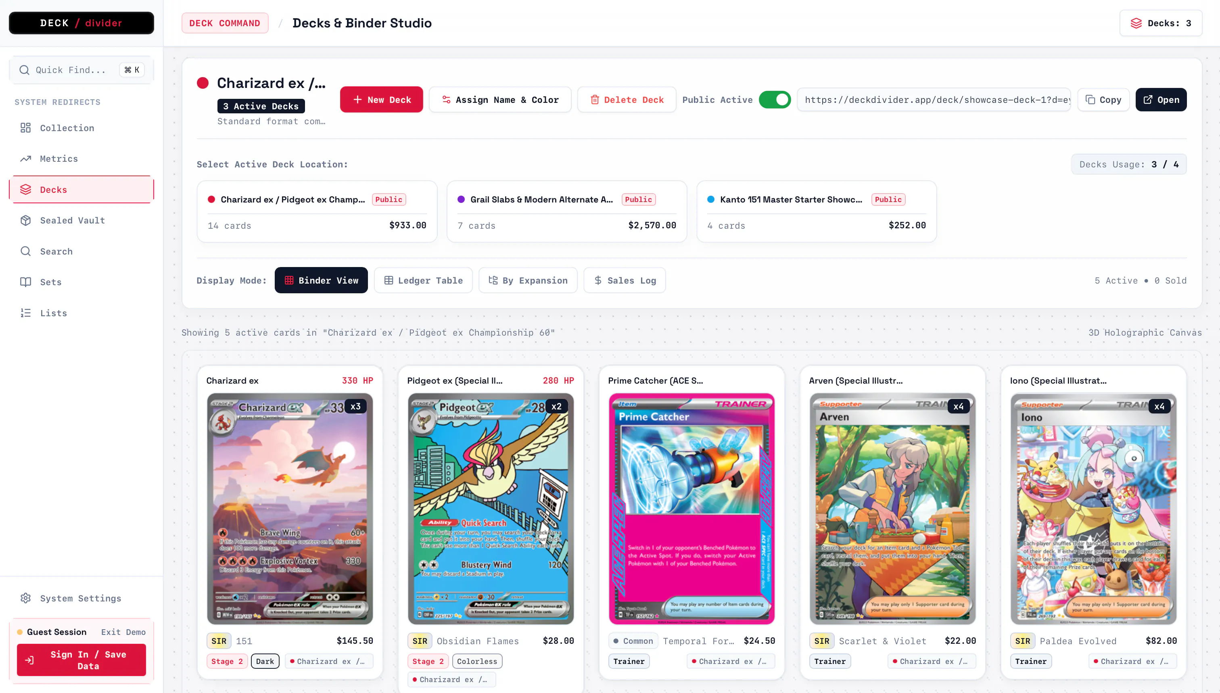Image resolution: width=1220 pixels, height=693 pixels.
Task: Click the copy icon beside the share URL
Action: [1090, 100]
